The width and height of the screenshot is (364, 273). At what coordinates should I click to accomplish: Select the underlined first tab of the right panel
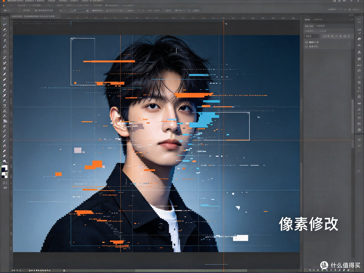tap(307, 20)
